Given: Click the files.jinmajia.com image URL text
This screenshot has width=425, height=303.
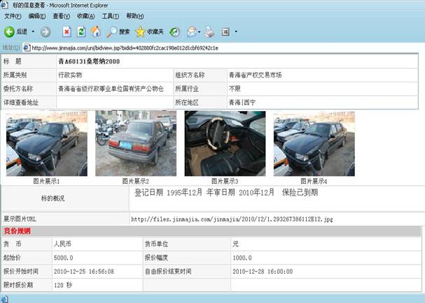Looking at the screenshot, I should 231,219.
